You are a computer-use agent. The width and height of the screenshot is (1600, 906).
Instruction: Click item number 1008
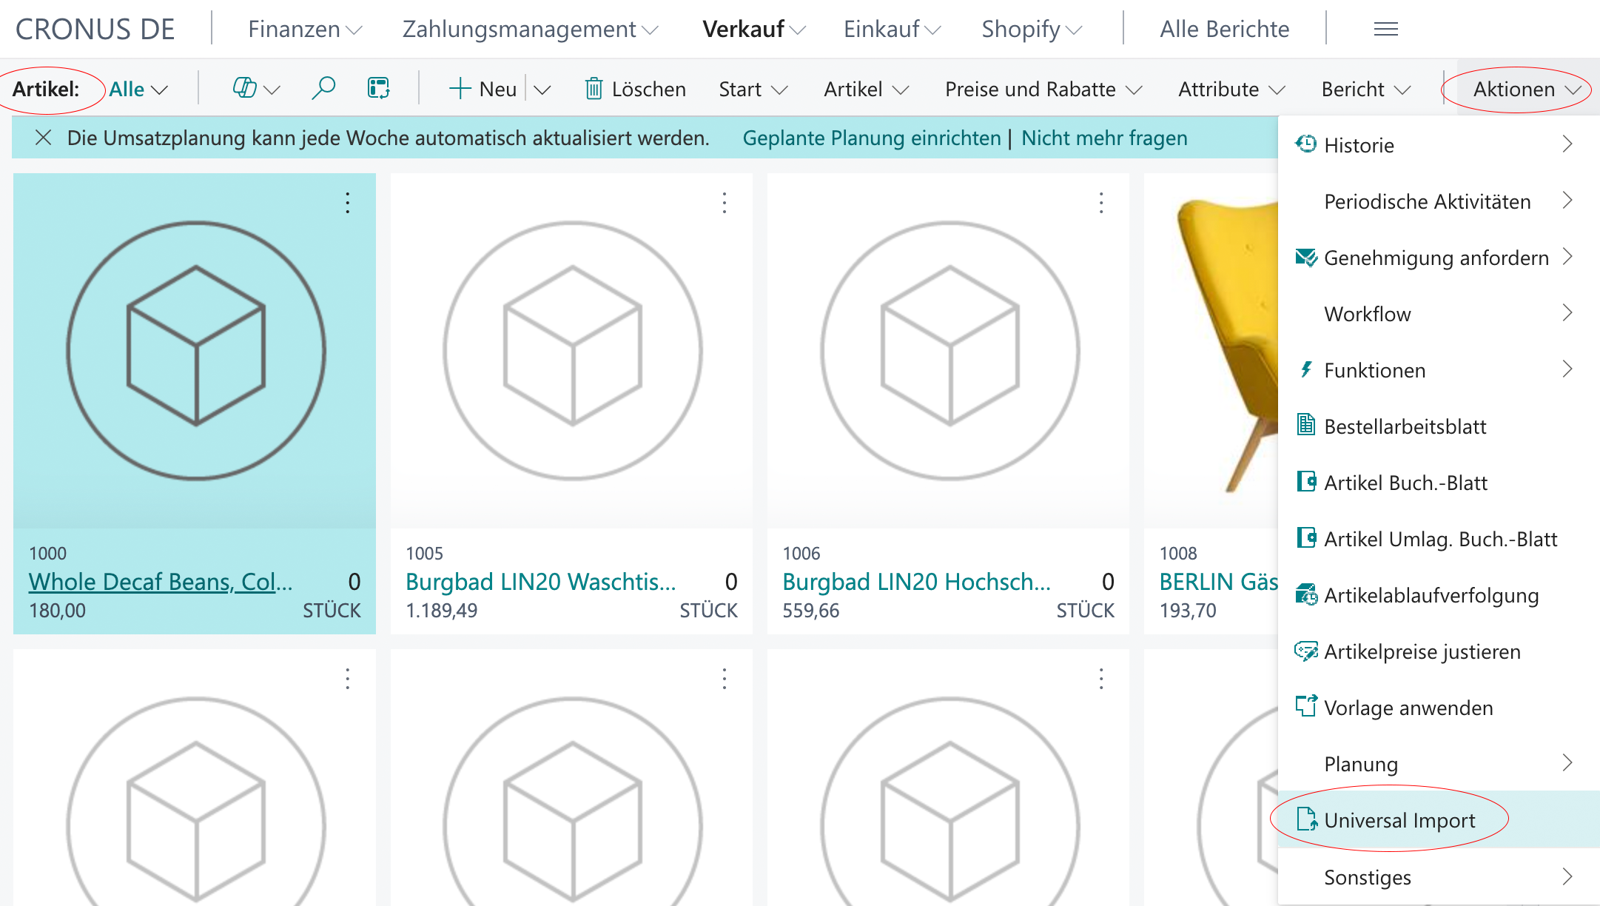(x=1178, y=554)
